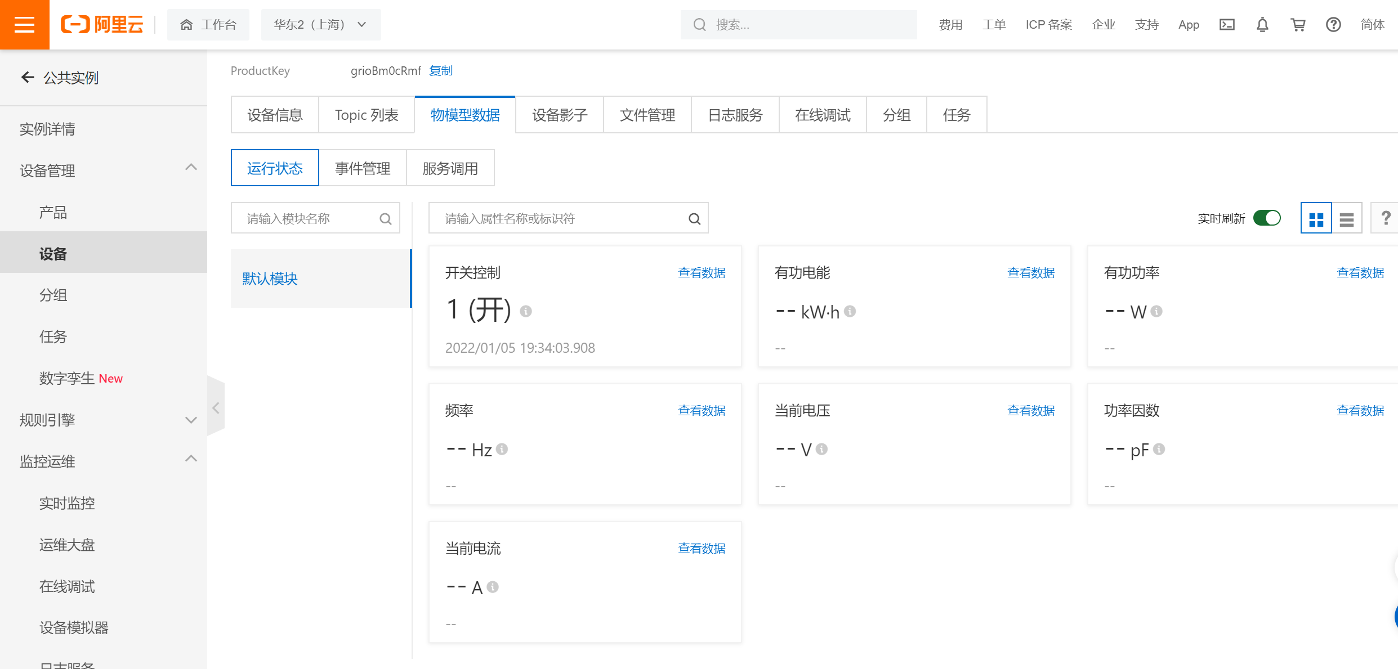Open the help question mark in header
This screenshot has width=1398, height=669.
click(1333, 24)
